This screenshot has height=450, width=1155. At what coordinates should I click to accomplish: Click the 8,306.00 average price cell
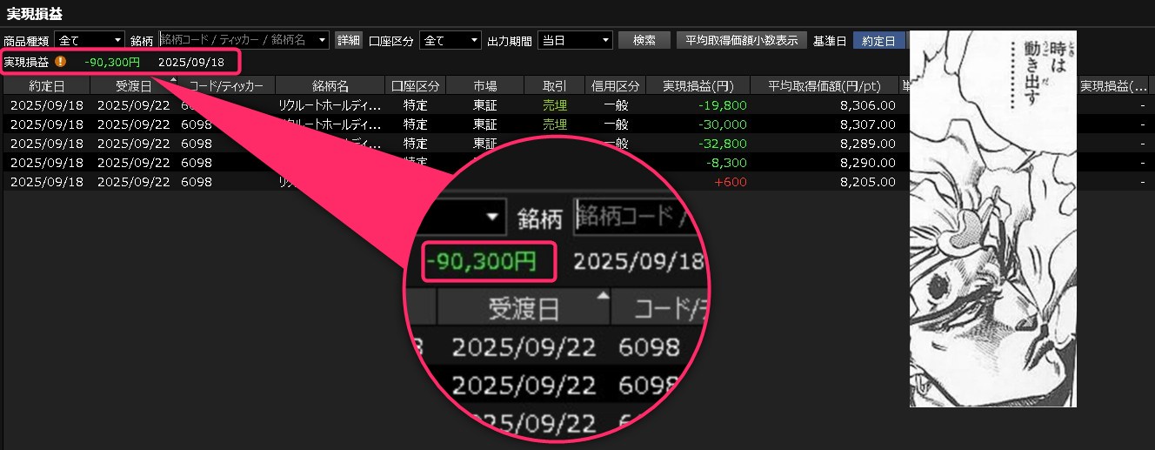tap(869, 104)
